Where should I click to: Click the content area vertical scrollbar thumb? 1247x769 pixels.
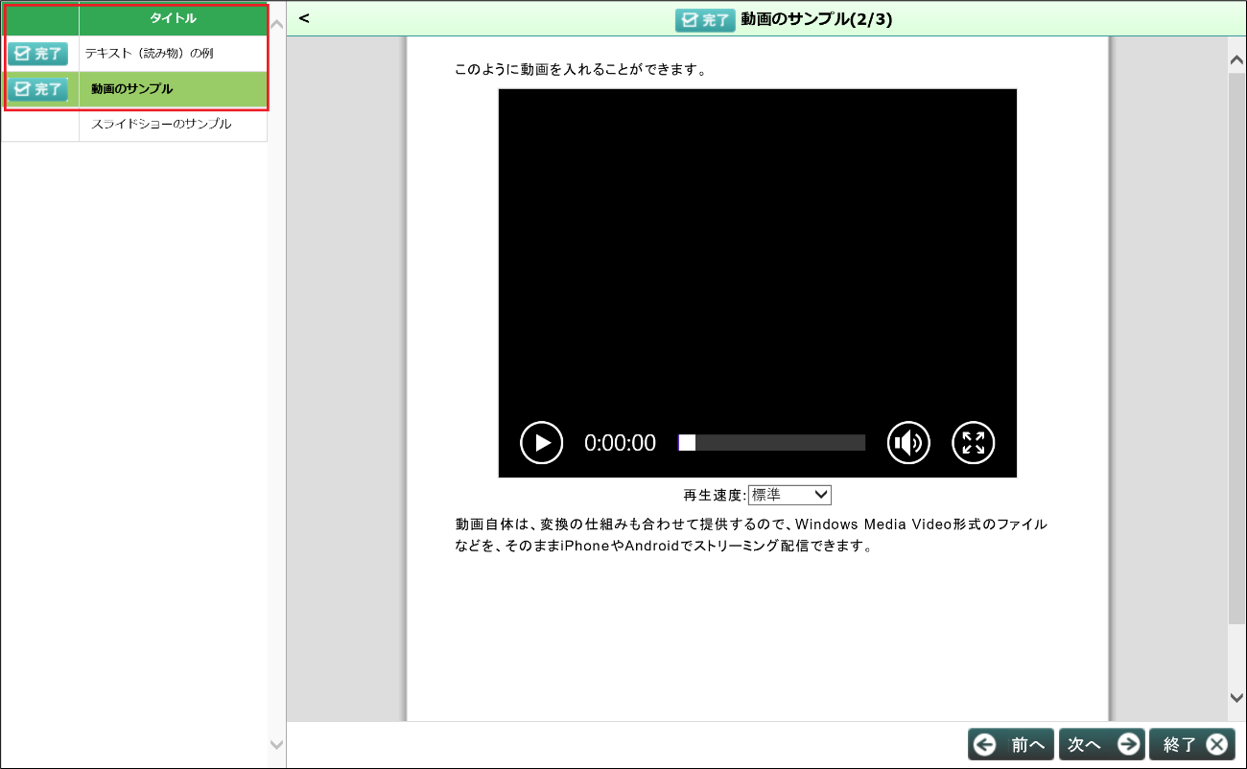click(x=1236, y=350)
